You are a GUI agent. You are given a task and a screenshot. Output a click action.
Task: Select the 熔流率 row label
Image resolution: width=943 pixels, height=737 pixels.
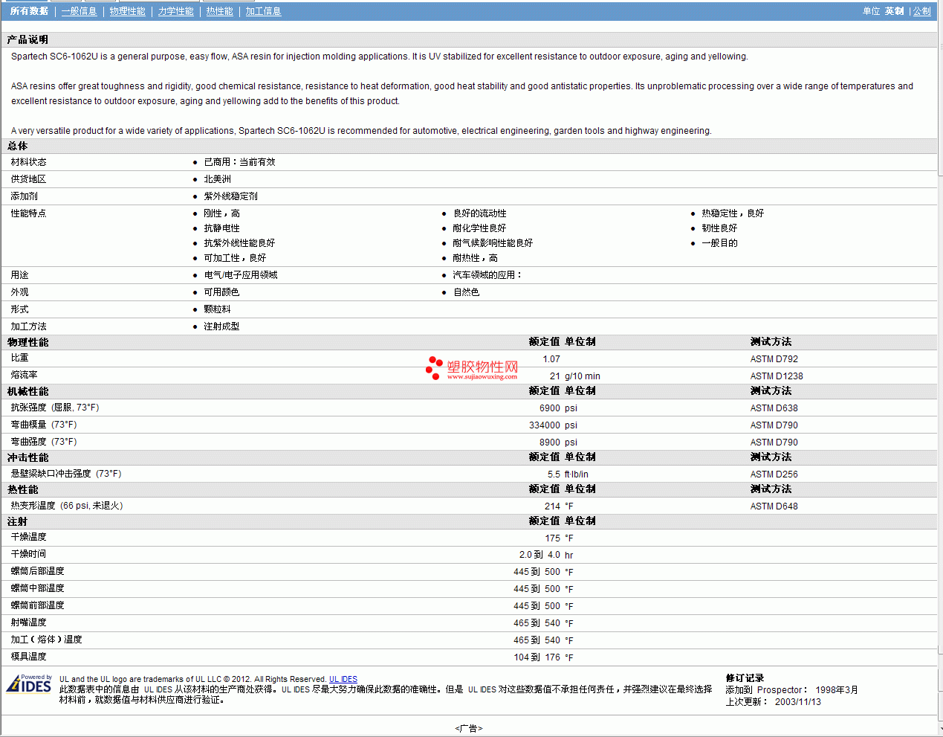tap(24, 375)
